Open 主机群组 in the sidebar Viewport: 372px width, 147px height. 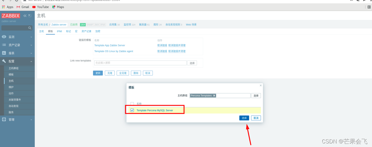(14, 68)
